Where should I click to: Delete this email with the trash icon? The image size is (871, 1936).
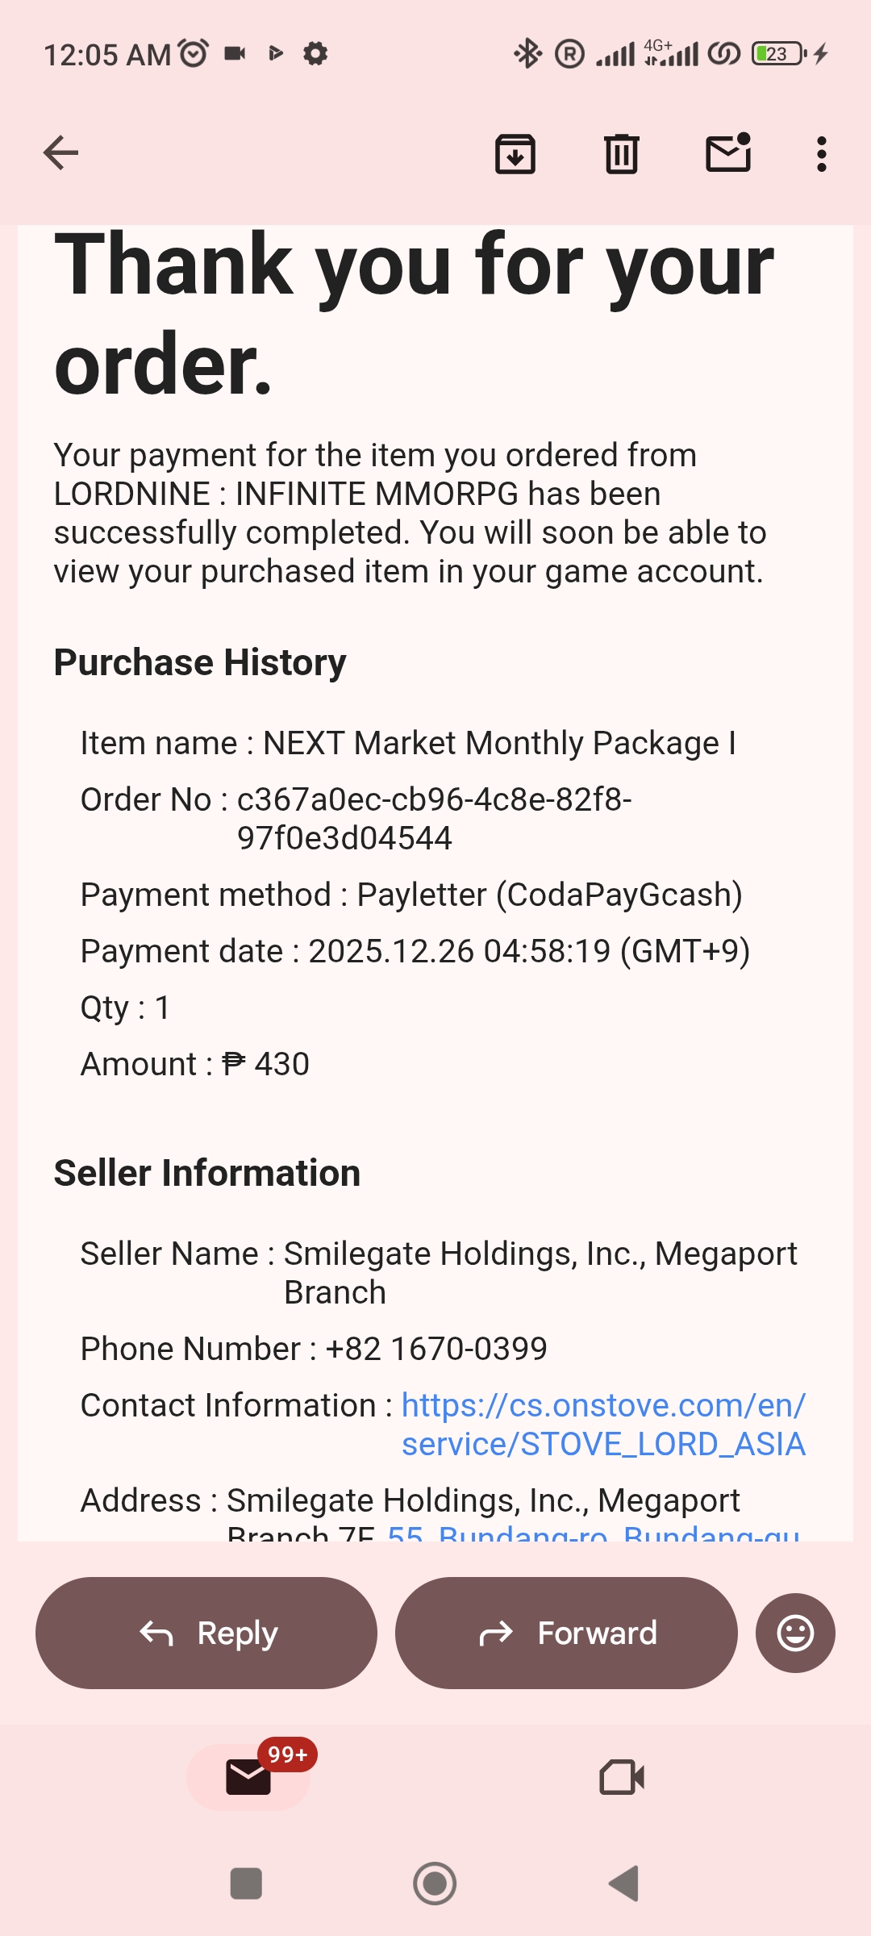(x=621, y=153)
